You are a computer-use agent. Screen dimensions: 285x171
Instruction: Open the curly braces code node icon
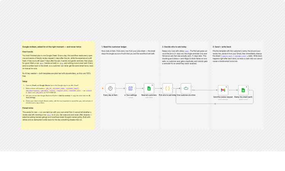167,89
